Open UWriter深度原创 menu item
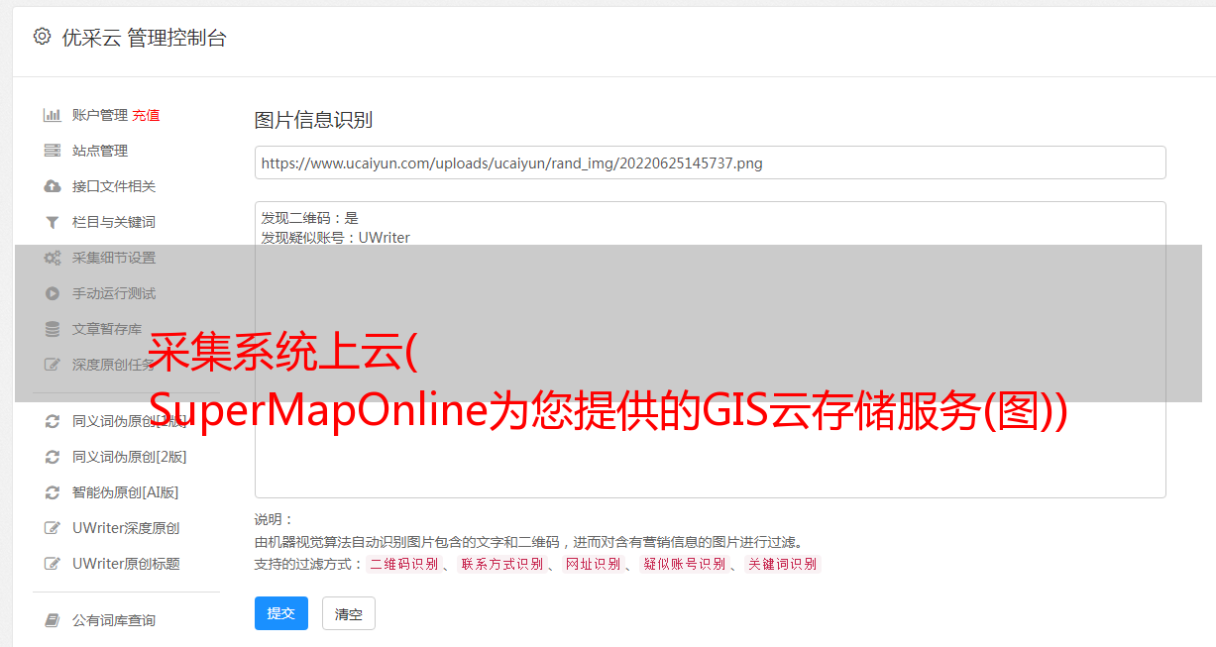This screenshot has height=647, width=1216. (x=126, y=528)
